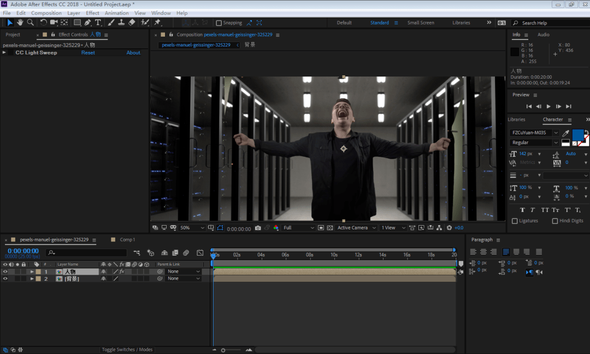Screen dimensions: 590x354
Task: Click the eyedropper in Character panel
Action: click(566, 133)
